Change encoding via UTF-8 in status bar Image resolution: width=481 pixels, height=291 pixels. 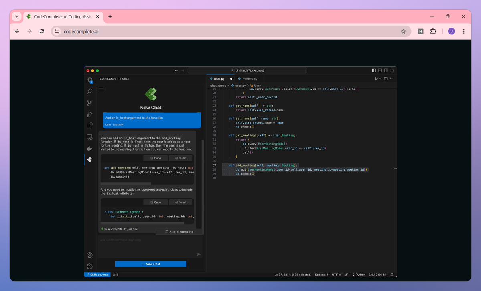click(x=336, y=275)
